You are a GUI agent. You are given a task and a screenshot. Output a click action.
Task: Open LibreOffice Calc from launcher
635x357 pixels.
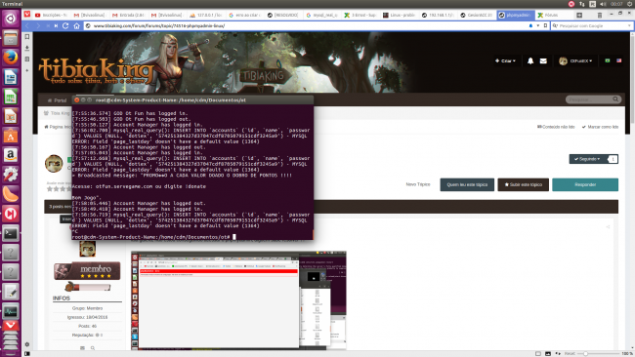pyautogui.click(x=11, y=97)
